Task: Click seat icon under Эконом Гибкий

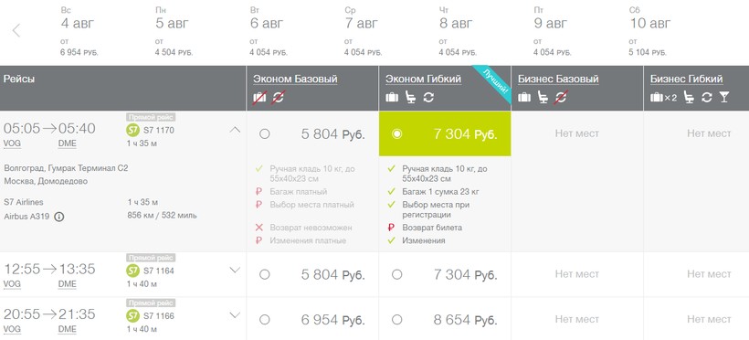Action: pos(410,97)
